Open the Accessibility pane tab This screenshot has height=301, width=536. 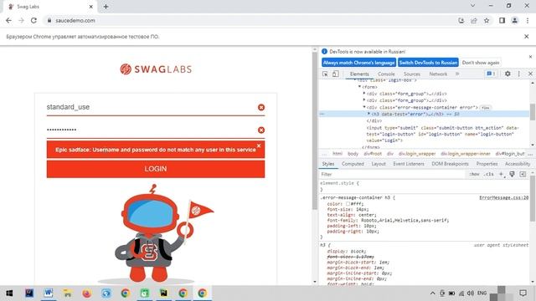coord(518,164)
